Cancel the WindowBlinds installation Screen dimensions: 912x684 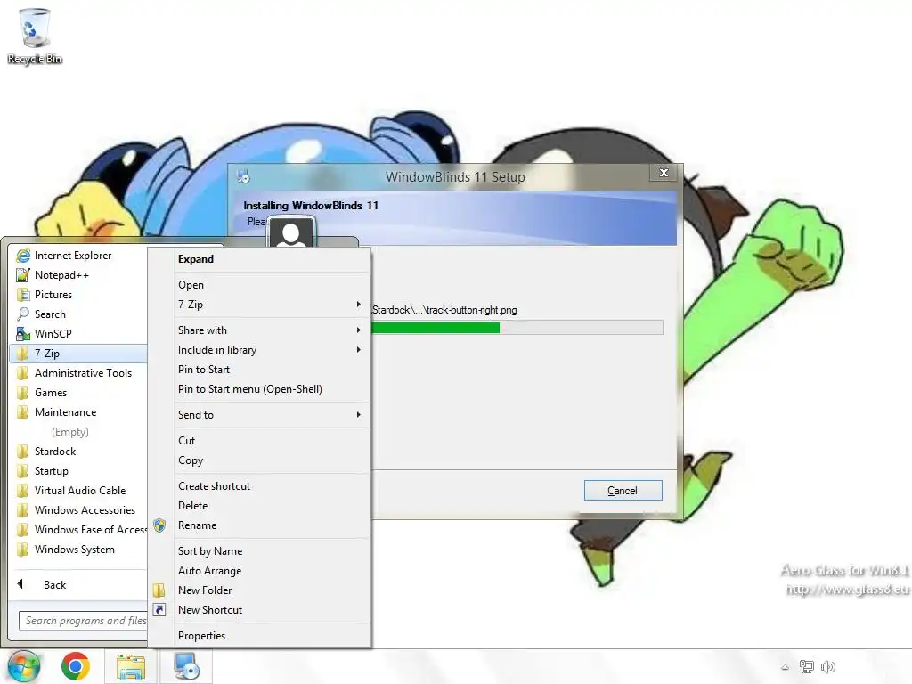pos(623,491)
